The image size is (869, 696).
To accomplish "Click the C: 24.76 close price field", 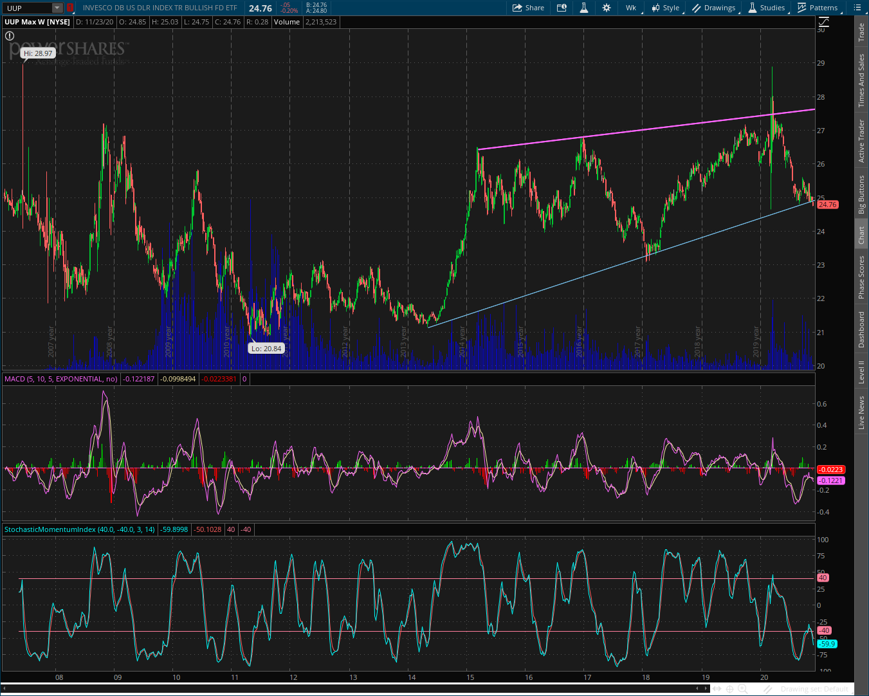I will point(228,22).
